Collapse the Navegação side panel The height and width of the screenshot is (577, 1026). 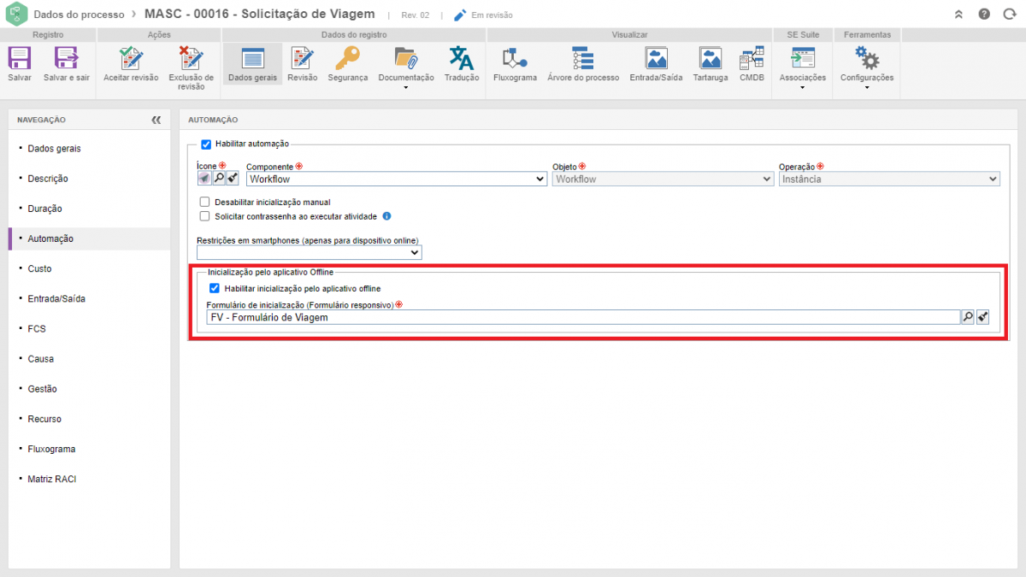pyautogui.click(x=156, y=121)
